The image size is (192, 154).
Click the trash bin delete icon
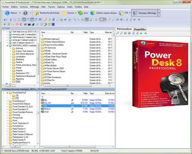click(x=53, y=19)
